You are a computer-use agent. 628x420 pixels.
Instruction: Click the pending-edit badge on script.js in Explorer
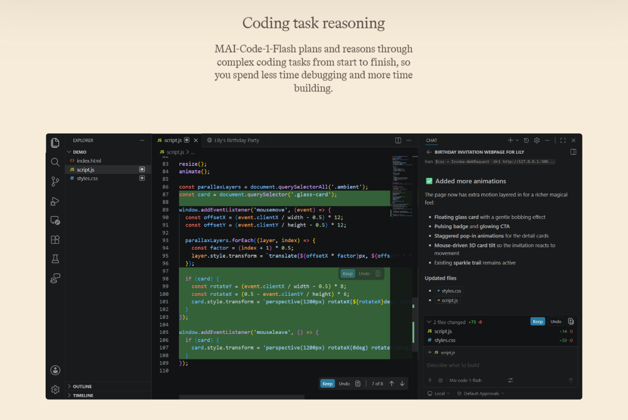click(x=142, y=169)
